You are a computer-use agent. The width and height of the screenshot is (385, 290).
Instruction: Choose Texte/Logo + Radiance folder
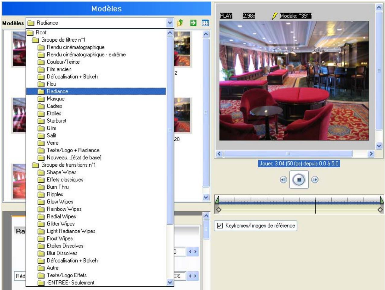tap(68, 150)
